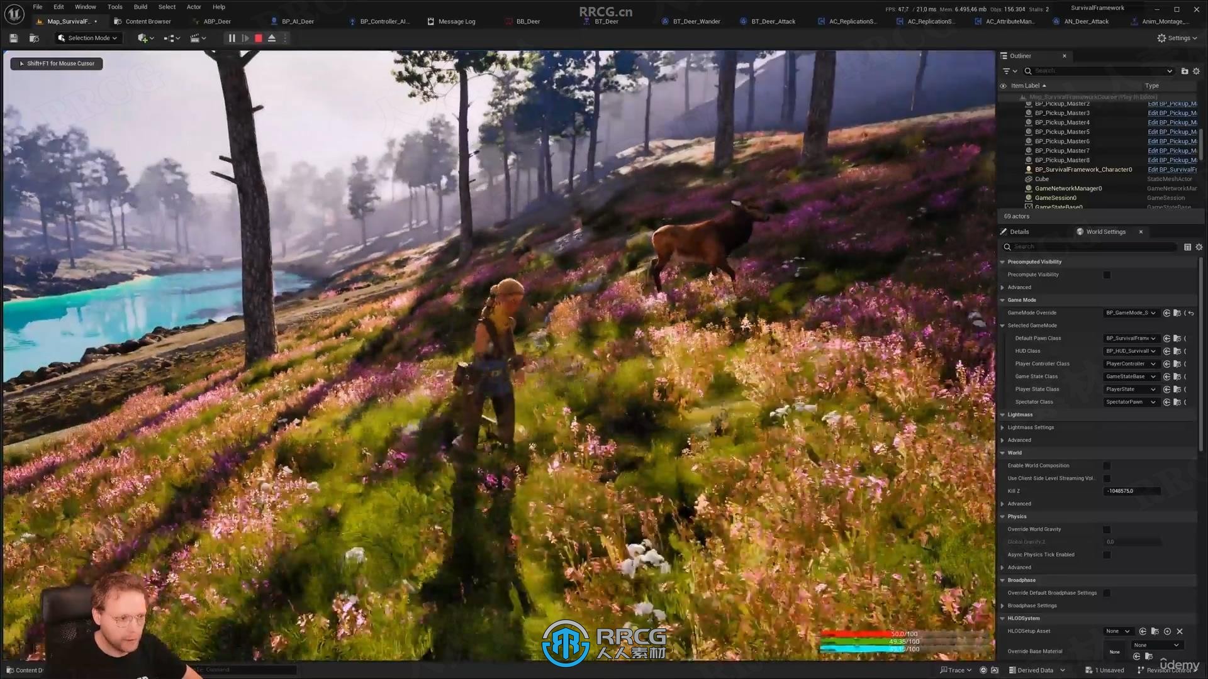This screenshot has height=679, width=1208.
Task: Clear the HLODSetup Asset value
Action: 1180,631
